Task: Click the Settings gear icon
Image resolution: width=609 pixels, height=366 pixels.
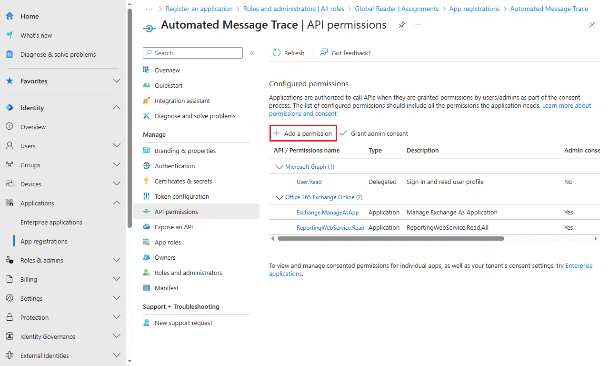Action: pyautogui.click(x=10, y=298)
